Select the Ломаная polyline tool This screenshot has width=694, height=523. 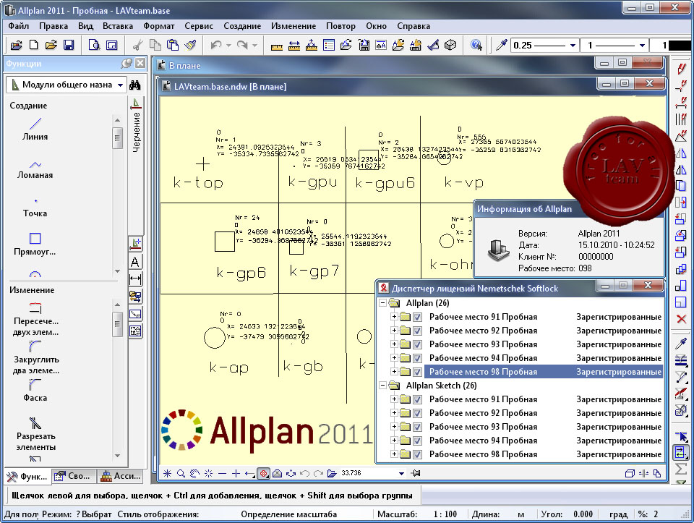coord(35,169)
